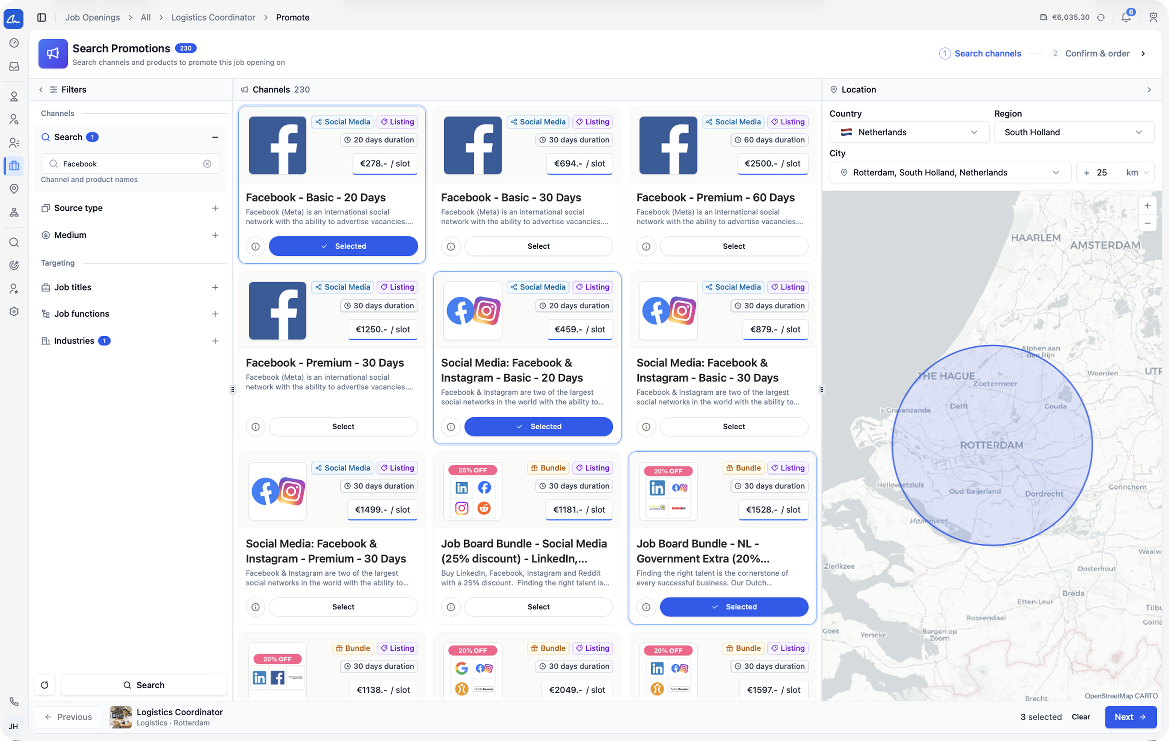Image resolution: width=1169 pixels, height=741 pixels.
Task: Collapse the Location panel
Action: pos(1149,90)
